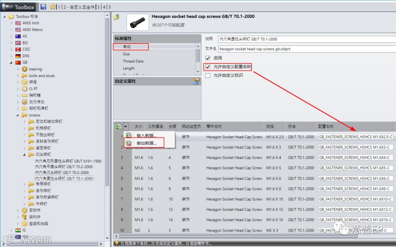The width and height of the screenshot is (396, 247).
Task: Select 内六角平圆头螺钉 GB/T 70.2-2000
Action: coord(64,167)
